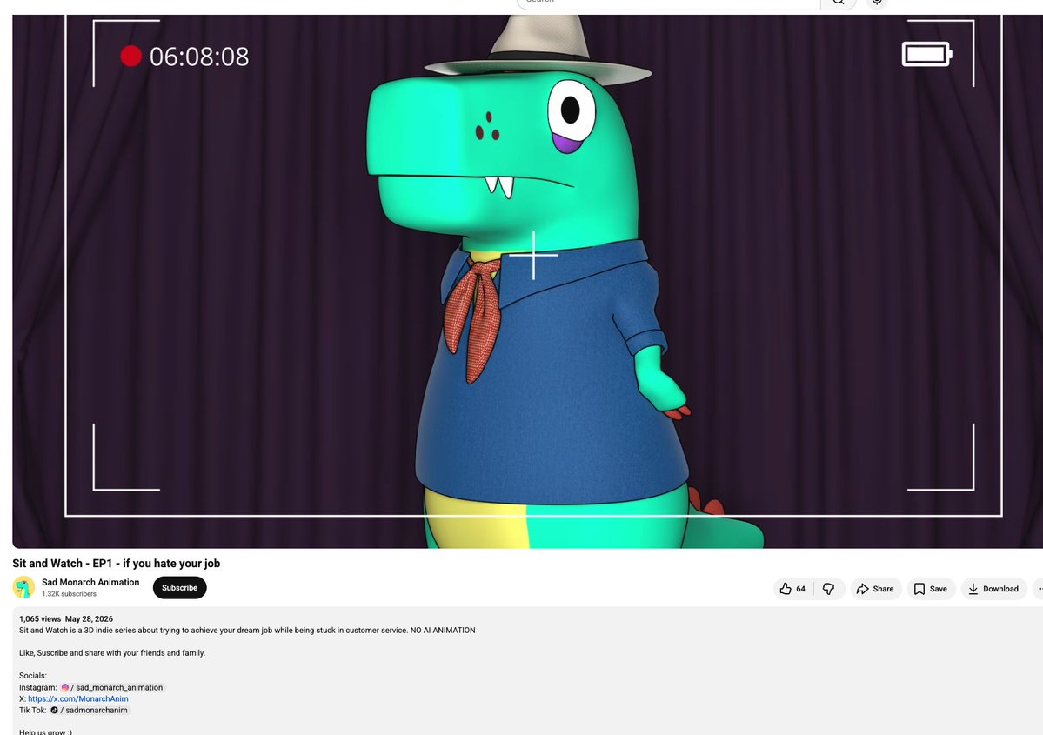Click the search magnifier button
The image size is (1043, 735).
tap(838, 3)
